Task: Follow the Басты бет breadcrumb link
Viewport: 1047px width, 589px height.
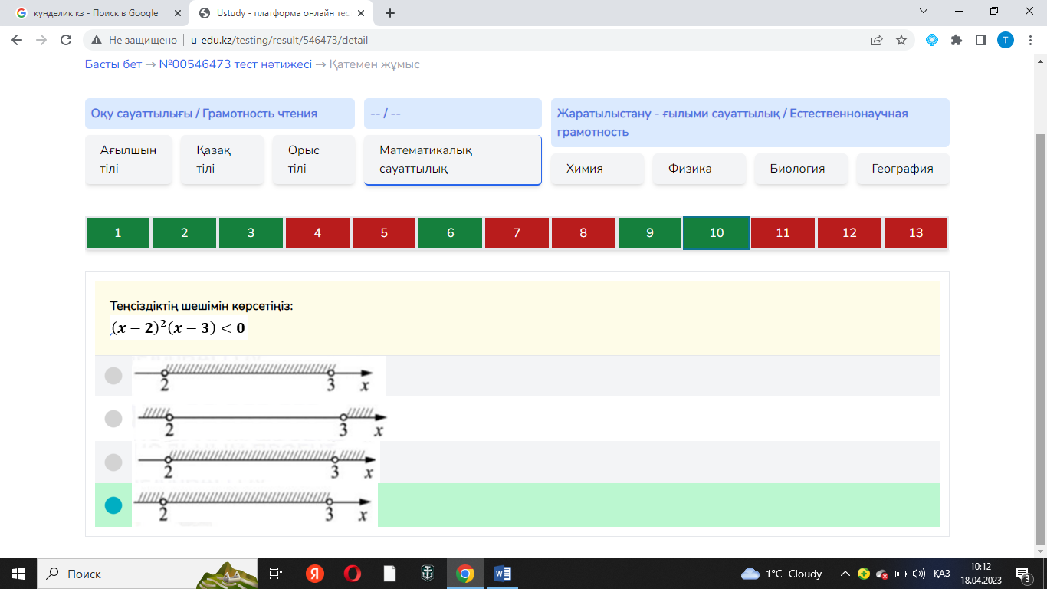Action: click(113, 64)
